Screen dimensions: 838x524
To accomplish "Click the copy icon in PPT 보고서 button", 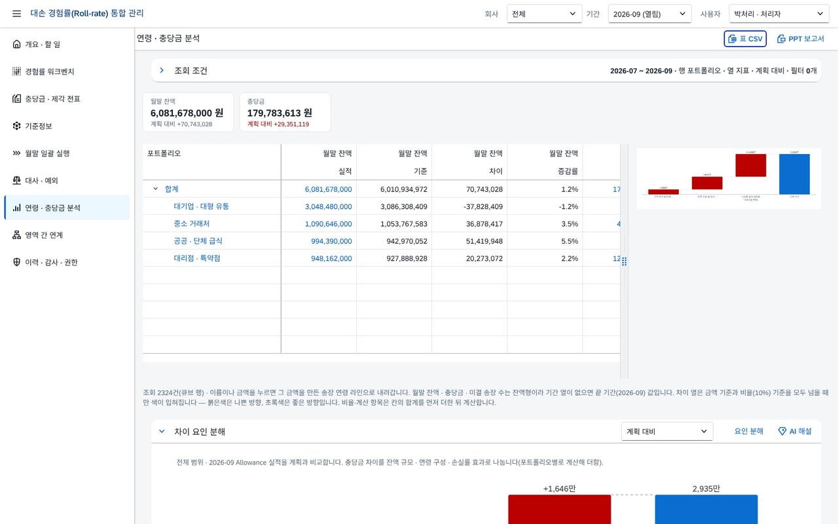I will (x=781, y=39).
